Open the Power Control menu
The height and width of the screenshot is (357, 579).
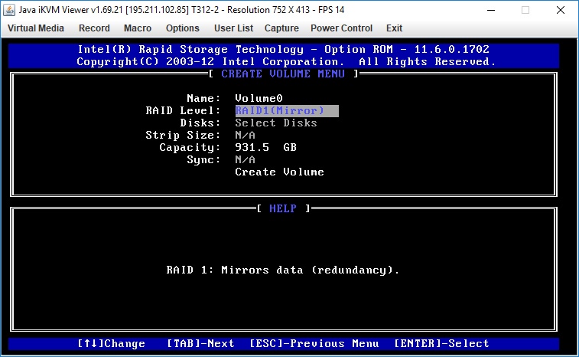point(341,28)
